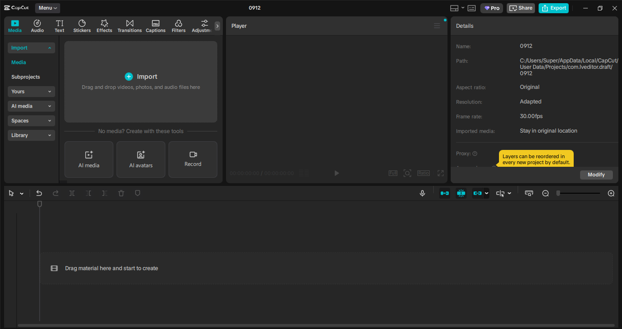This screenshot has height=329, width=622.
Task: Switch to the Filters panel
Action: pyautogui.click(x=178, y=26)
